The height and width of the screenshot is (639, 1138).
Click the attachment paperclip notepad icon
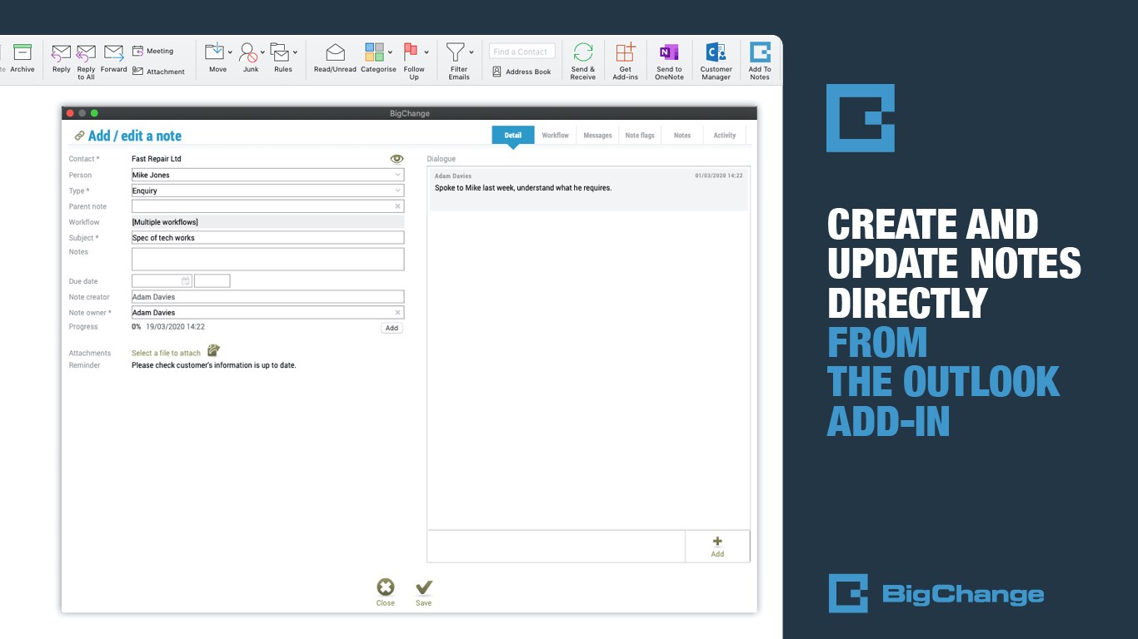click(213, 350)
